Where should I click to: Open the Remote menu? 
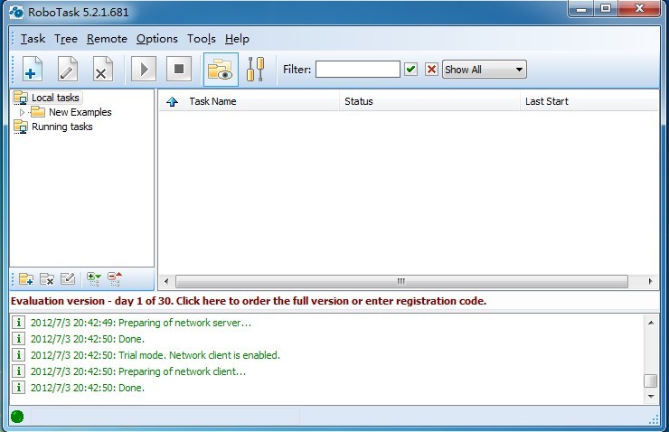[x=107, y=39]
